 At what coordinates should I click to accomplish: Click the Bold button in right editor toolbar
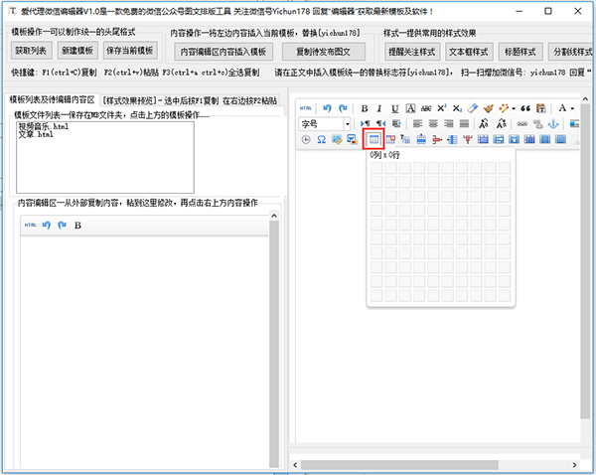coord(365,107)
